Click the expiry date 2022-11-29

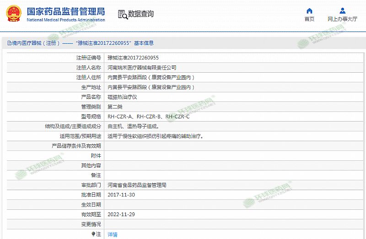click(121, 214)
